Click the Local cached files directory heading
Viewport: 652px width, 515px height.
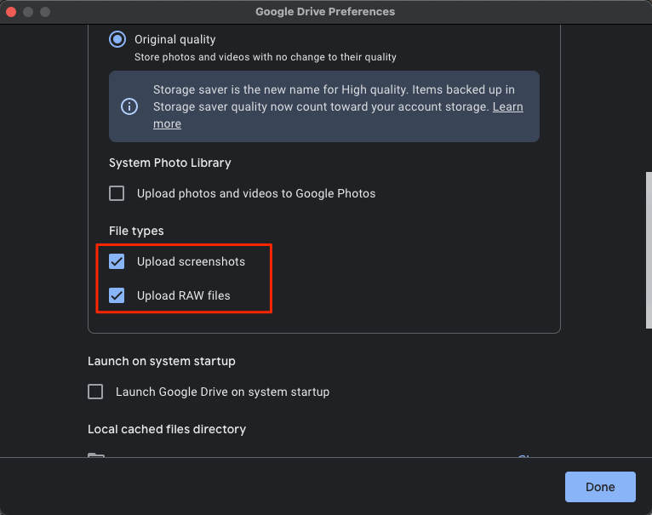click(x=167, y=429)
